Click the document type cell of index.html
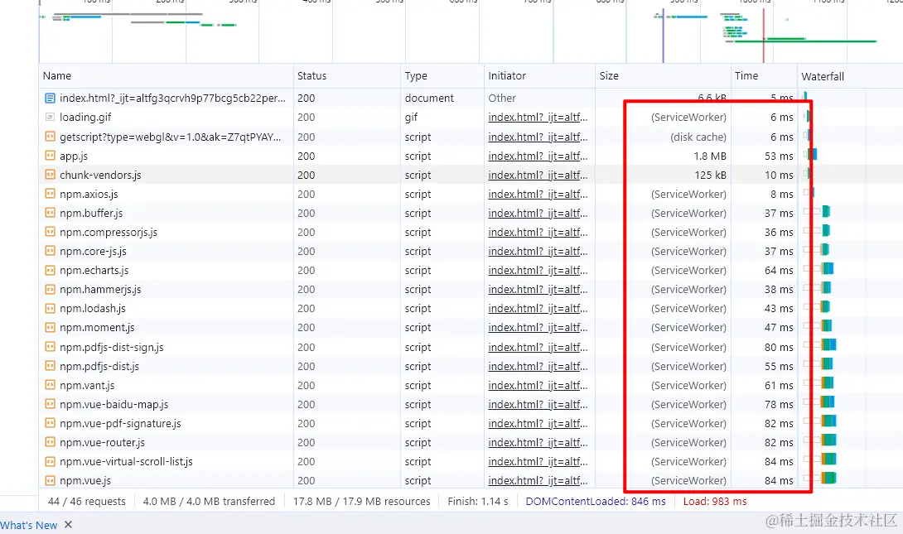Image resolution: width=903 pixels, height=534 pixels. [429, 99]
